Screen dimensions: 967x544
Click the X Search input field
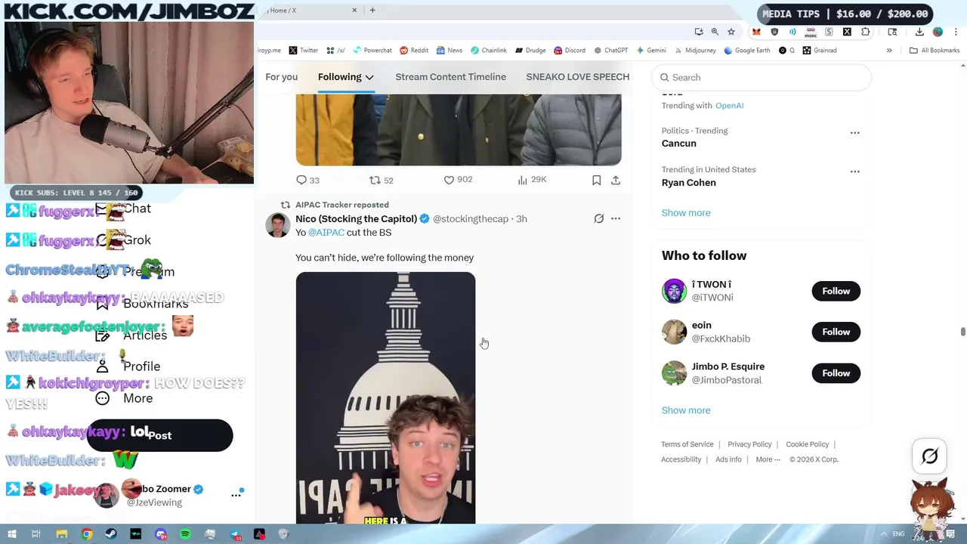click(x=762, y=77)
